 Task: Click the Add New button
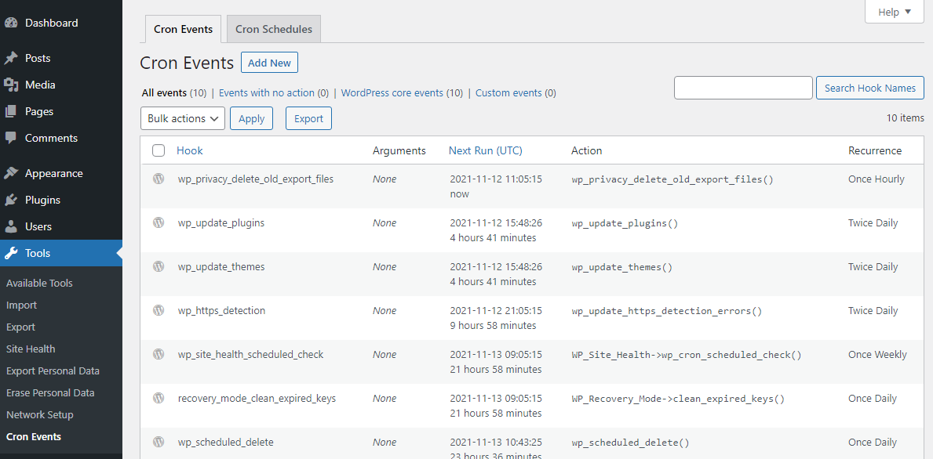(x=270, y=63)
